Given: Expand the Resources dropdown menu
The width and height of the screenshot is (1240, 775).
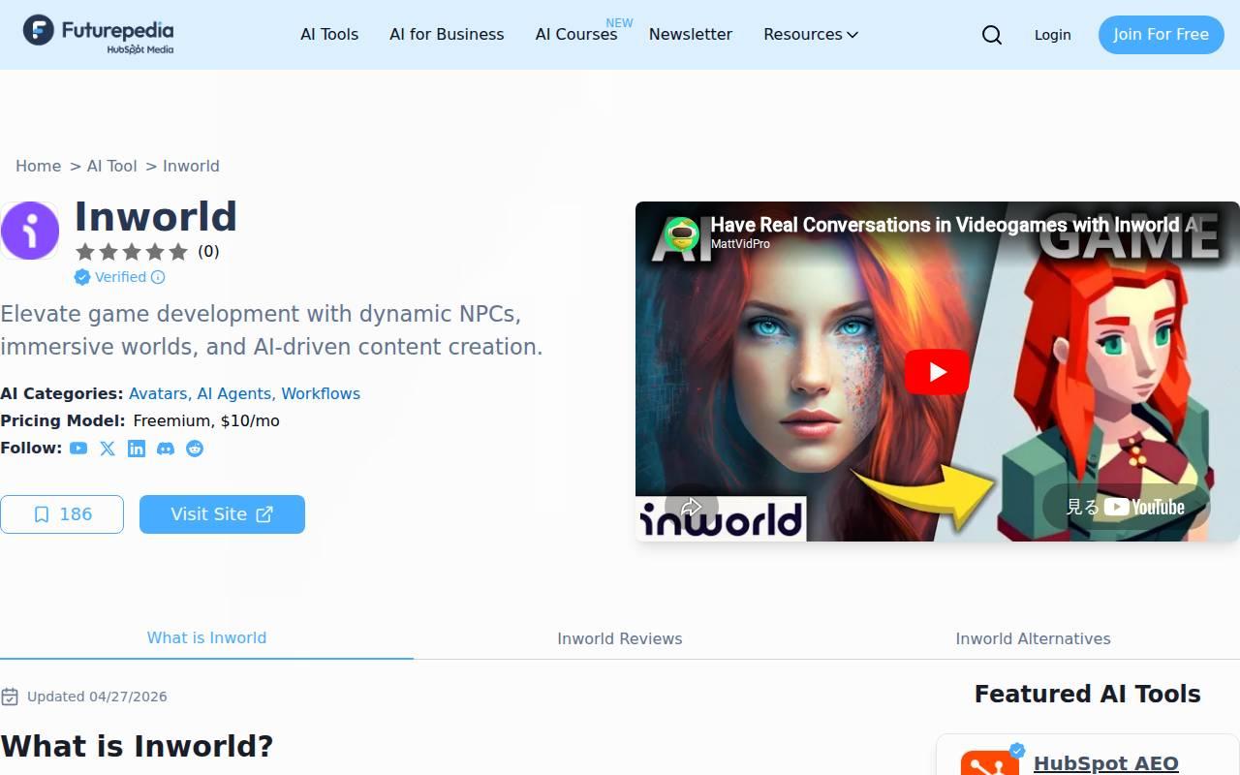Looking at the screenshot, I should point(811,35).
